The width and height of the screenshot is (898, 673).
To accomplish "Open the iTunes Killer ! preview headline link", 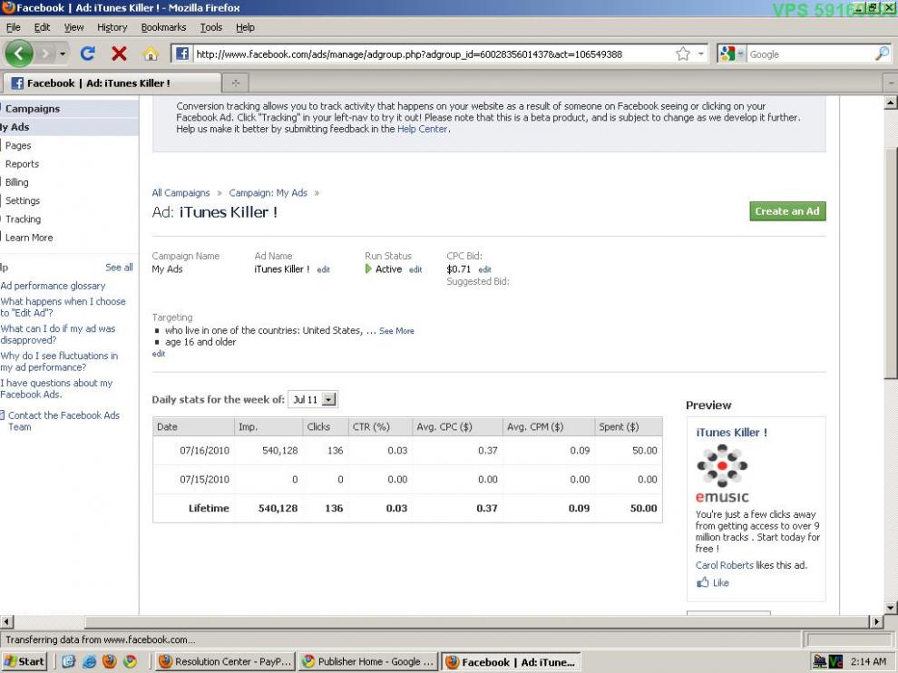I will click(x=731, y=433).
